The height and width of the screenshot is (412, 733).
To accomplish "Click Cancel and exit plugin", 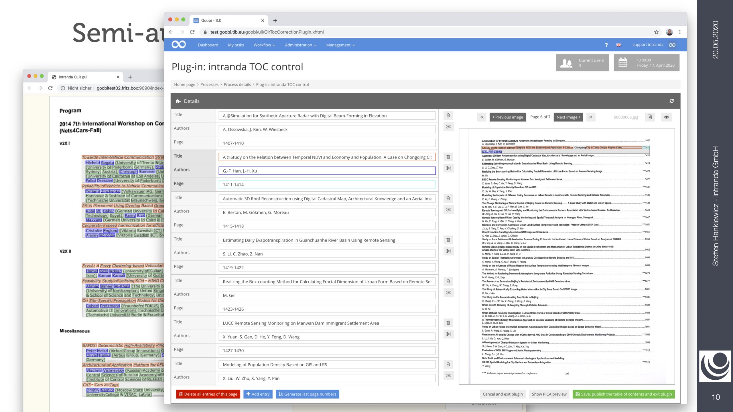I will pyautogui.click(x=503, y=394).
